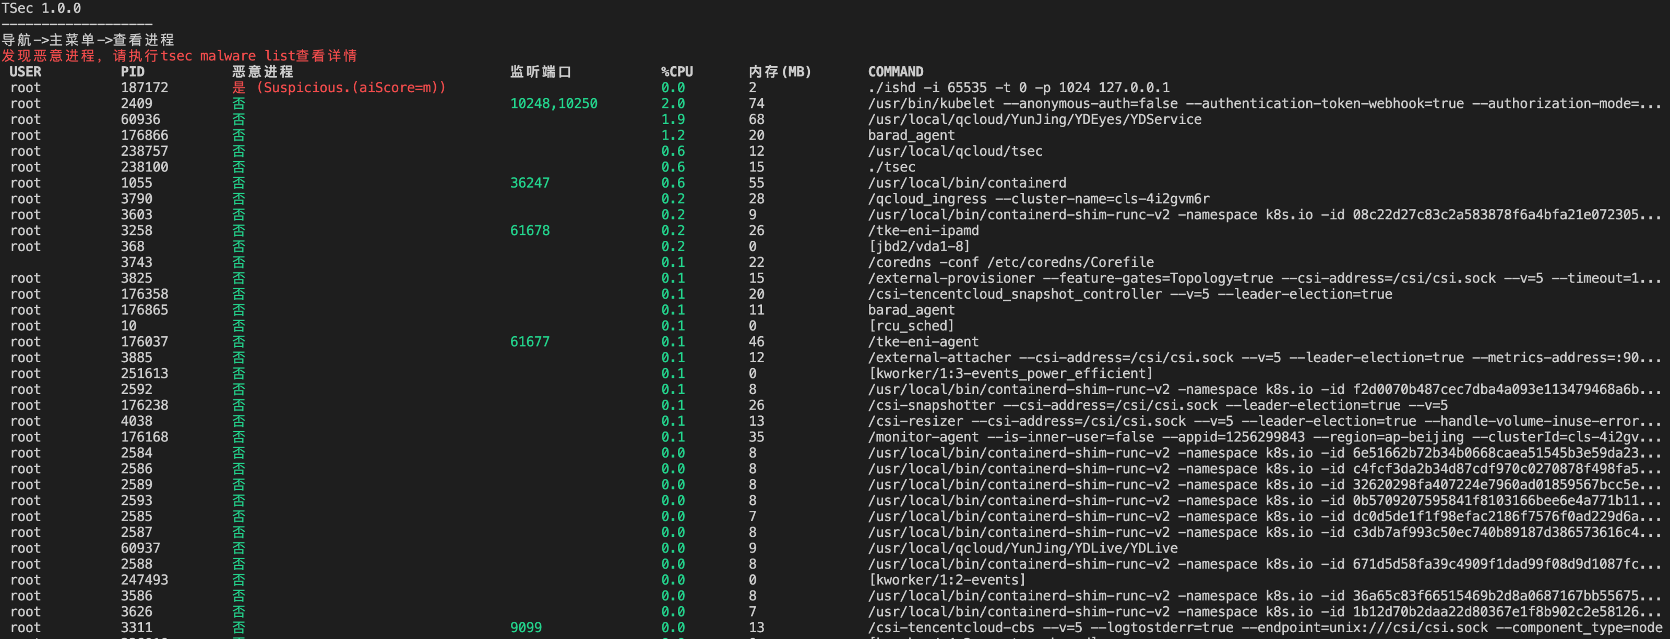This screenshot has height=639, width=1670.
Task: Click the TSec 1.0.0 title text
Action: 41,8
